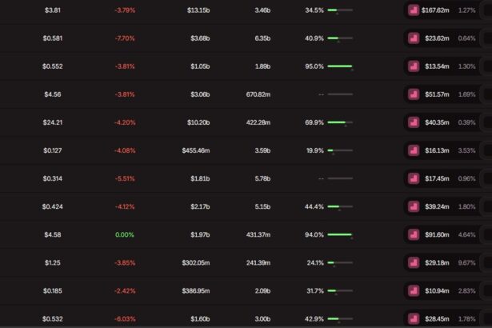The height and width of the screenshot is (328, 492).
Task: Click the -7.70% change value
Action: tap(125, 38)
